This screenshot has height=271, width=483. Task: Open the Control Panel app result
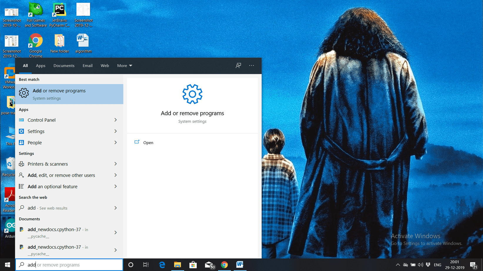(63, 120)
